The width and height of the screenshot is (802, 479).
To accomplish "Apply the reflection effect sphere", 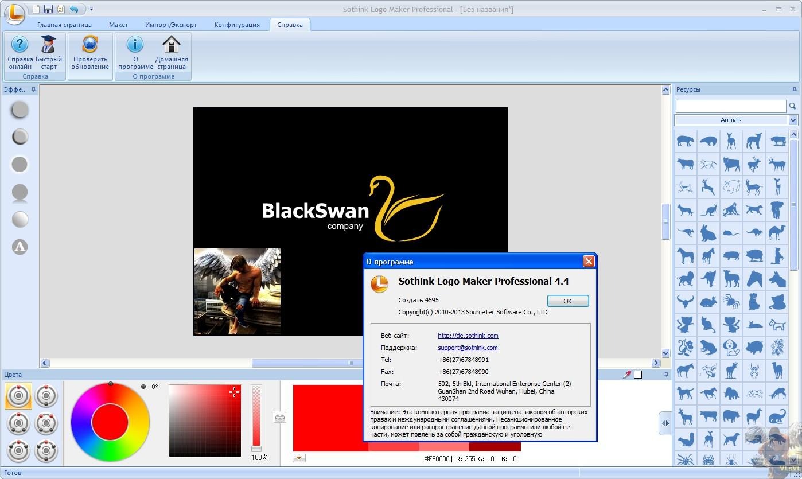I will pyautogui.click(x=20, y=193).
